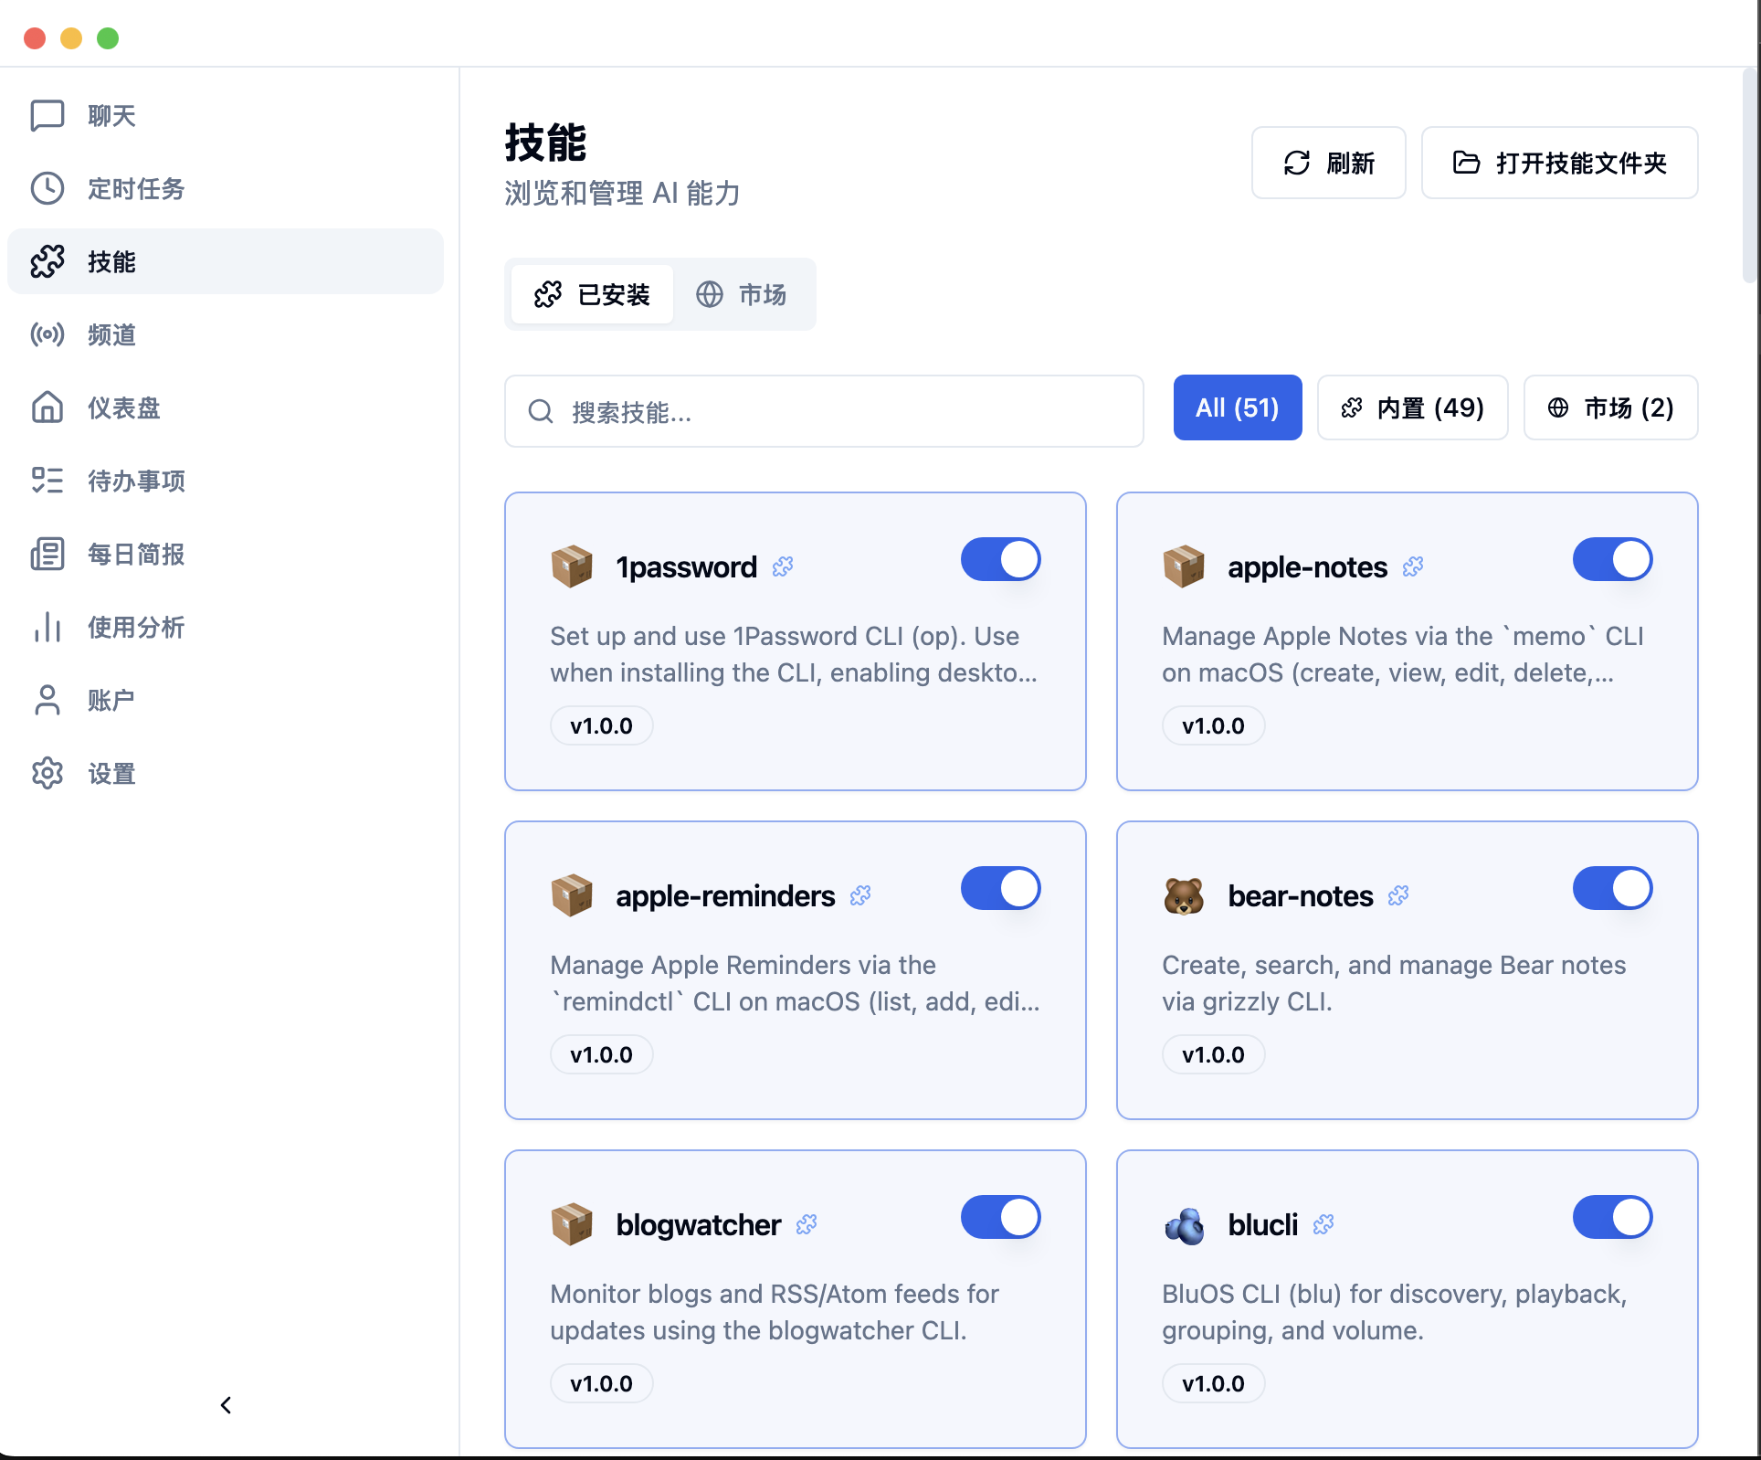Switch to the 市场 tab
This screenshot has width=1761, height=1460.
pos(744,294)
